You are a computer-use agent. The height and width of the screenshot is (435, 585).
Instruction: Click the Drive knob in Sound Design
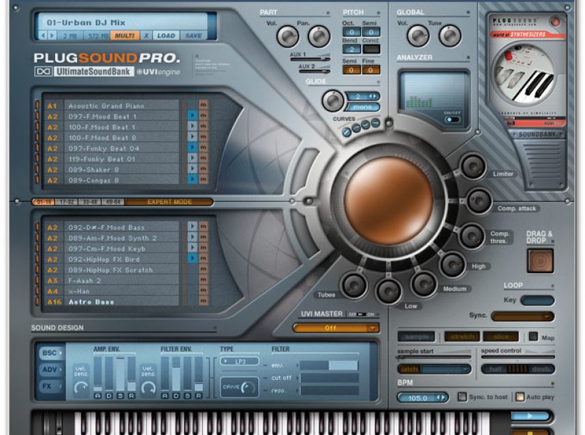tap(247, 387)
